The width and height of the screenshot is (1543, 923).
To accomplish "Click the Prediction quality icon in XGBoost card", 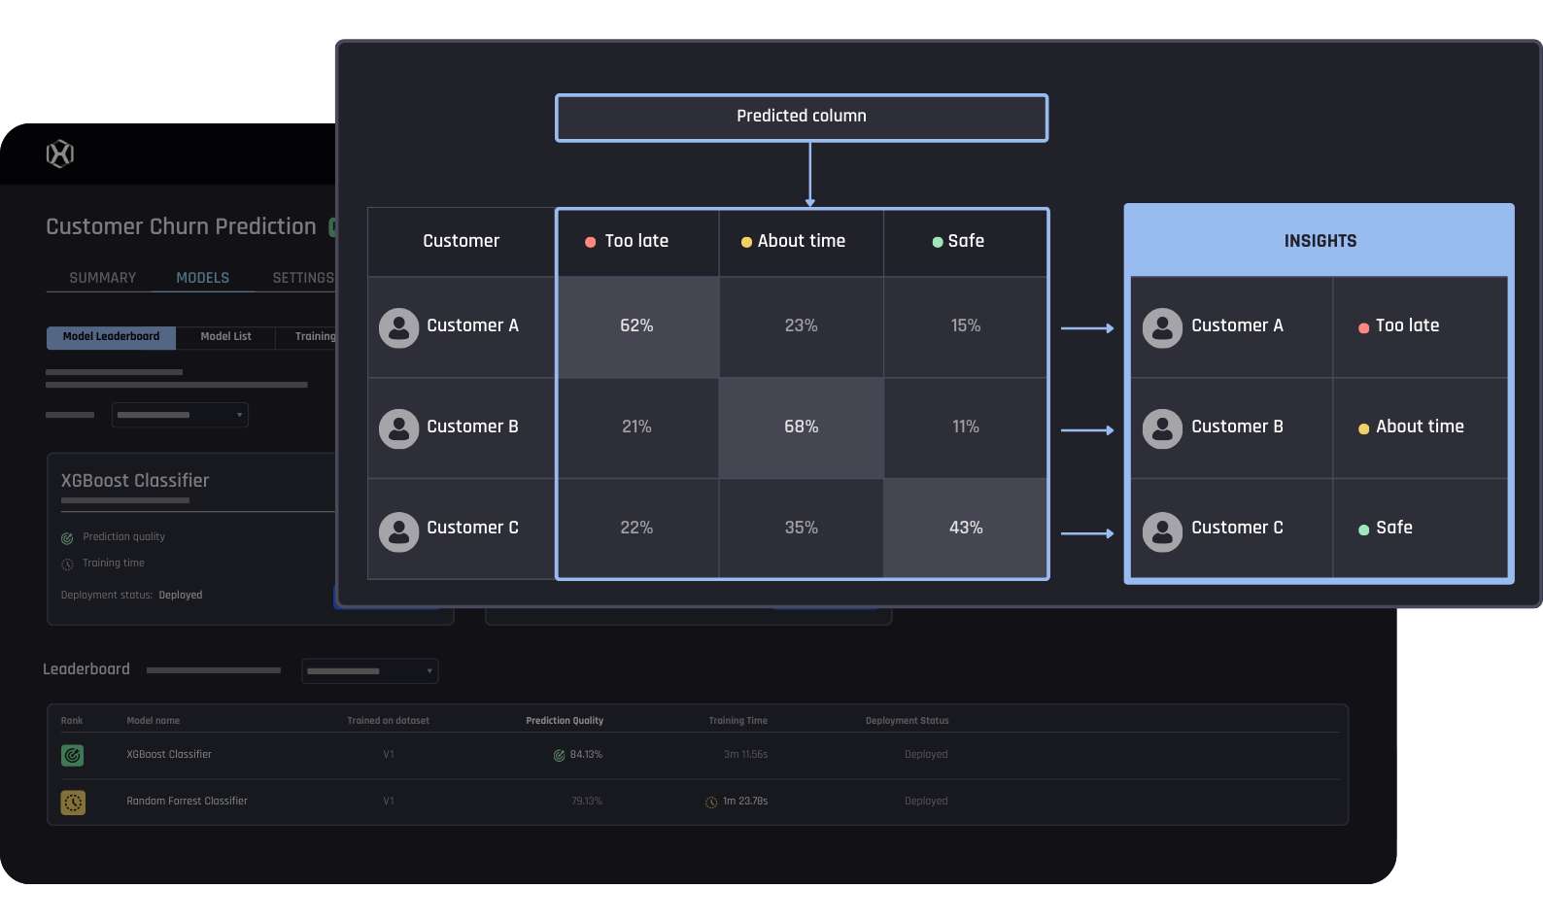I will click(x=67, y=538).
